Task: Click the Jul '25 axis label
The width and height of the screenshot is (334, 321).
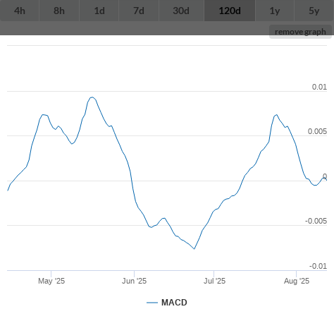Action: click(x=214, y=281)
